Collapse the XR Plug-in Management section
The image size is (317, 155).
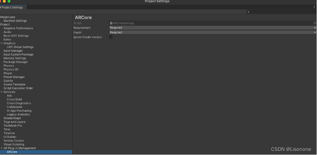click(1, 148)
